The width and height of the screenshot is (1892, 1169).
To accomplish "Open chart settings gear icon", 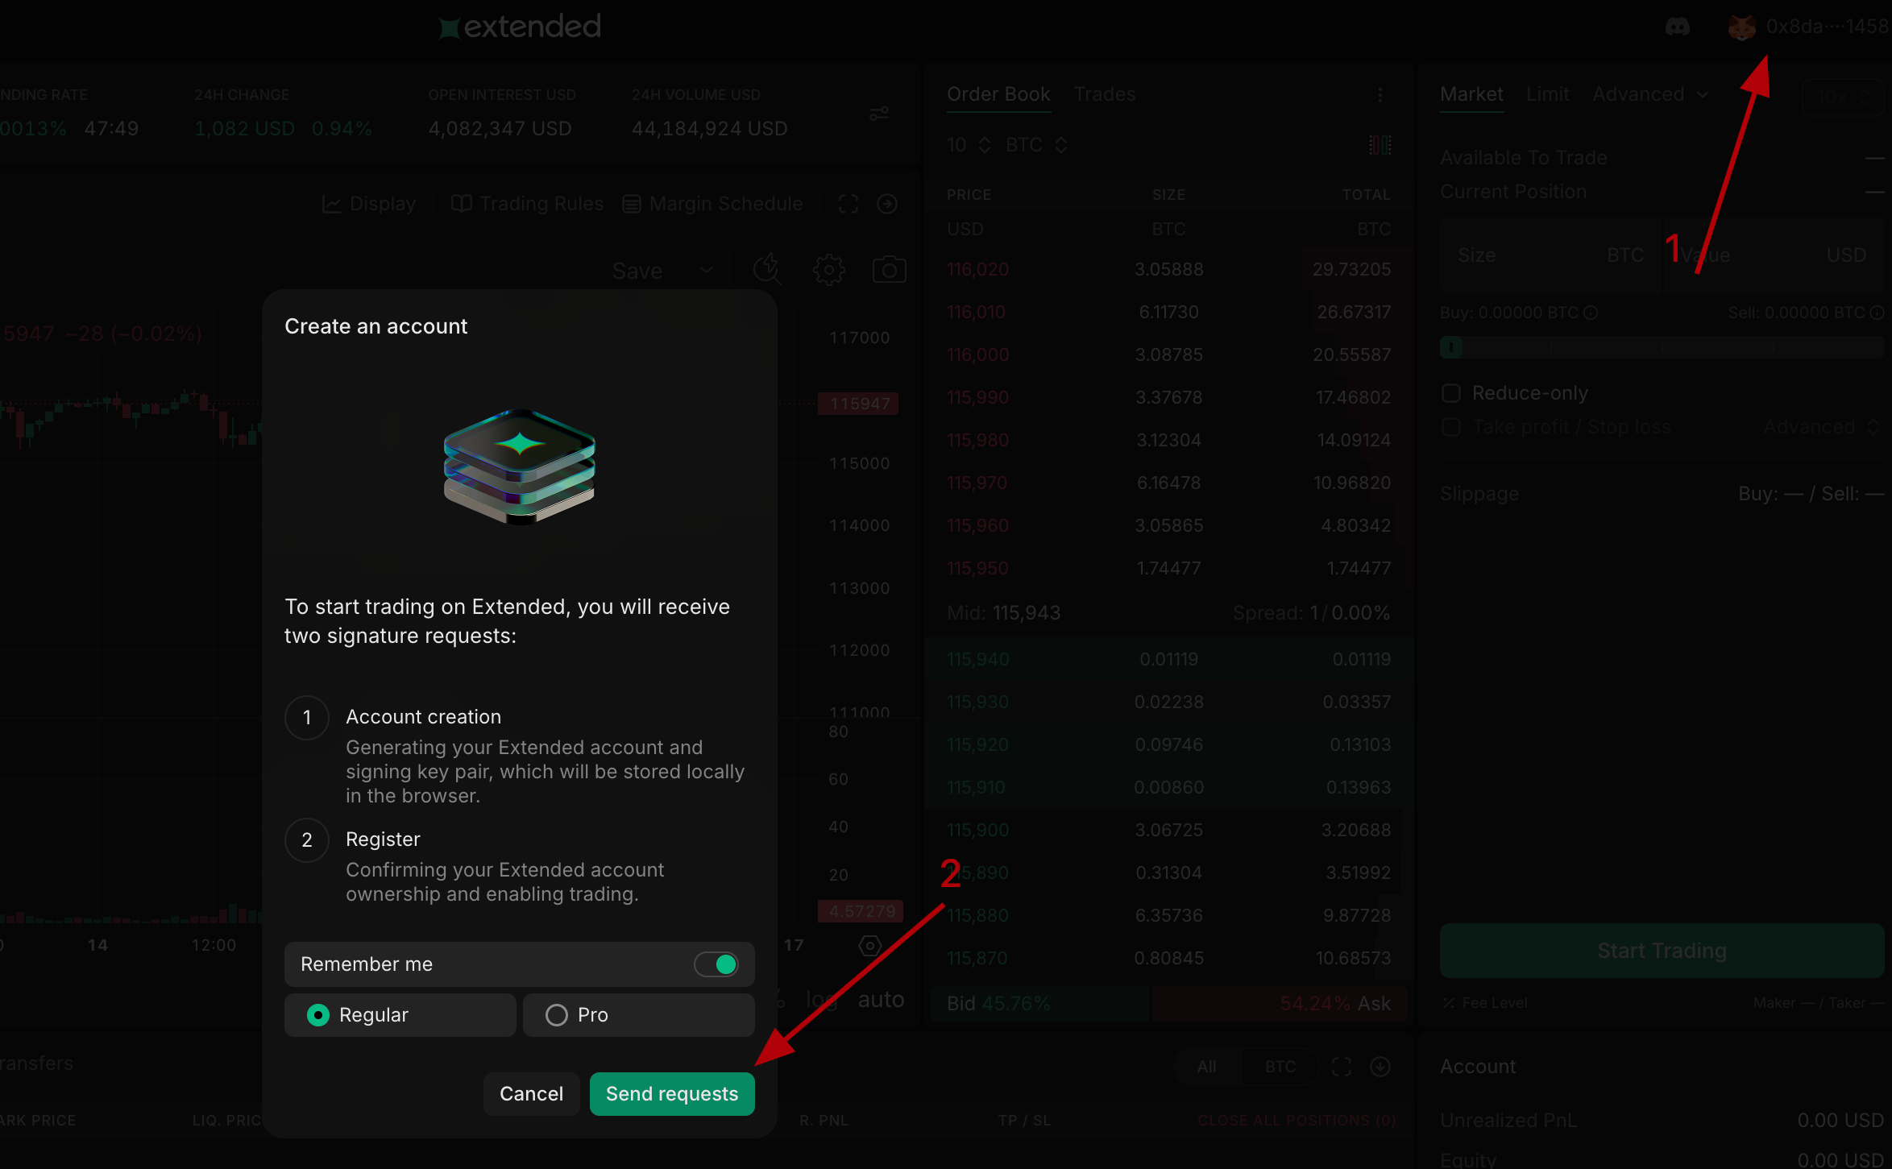I will (x=828, y=271).
